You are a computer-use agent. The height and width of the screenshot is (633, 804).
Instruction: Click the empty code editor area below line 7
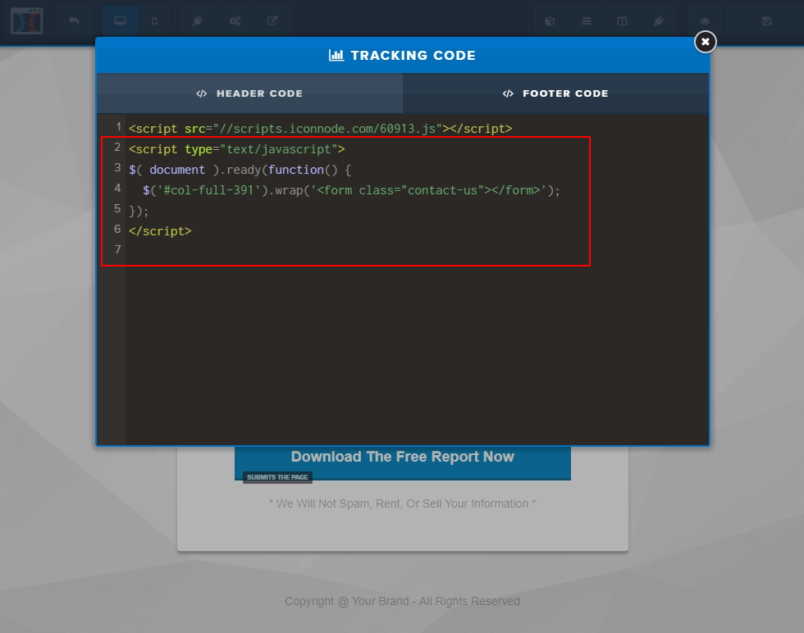pyautogui.click(x=417, y=353)
